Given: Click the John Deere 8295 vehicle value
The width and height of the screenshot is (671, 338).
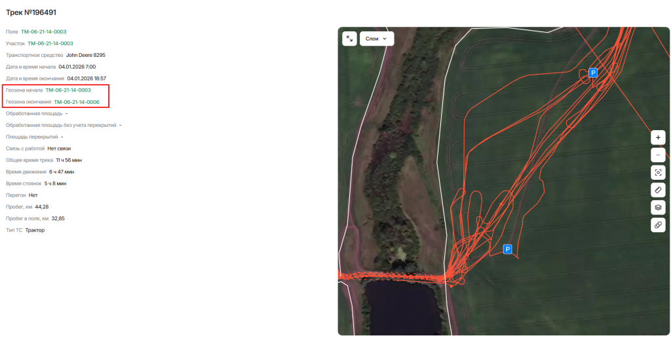Looking at the screenshot, I should (86, 55).
